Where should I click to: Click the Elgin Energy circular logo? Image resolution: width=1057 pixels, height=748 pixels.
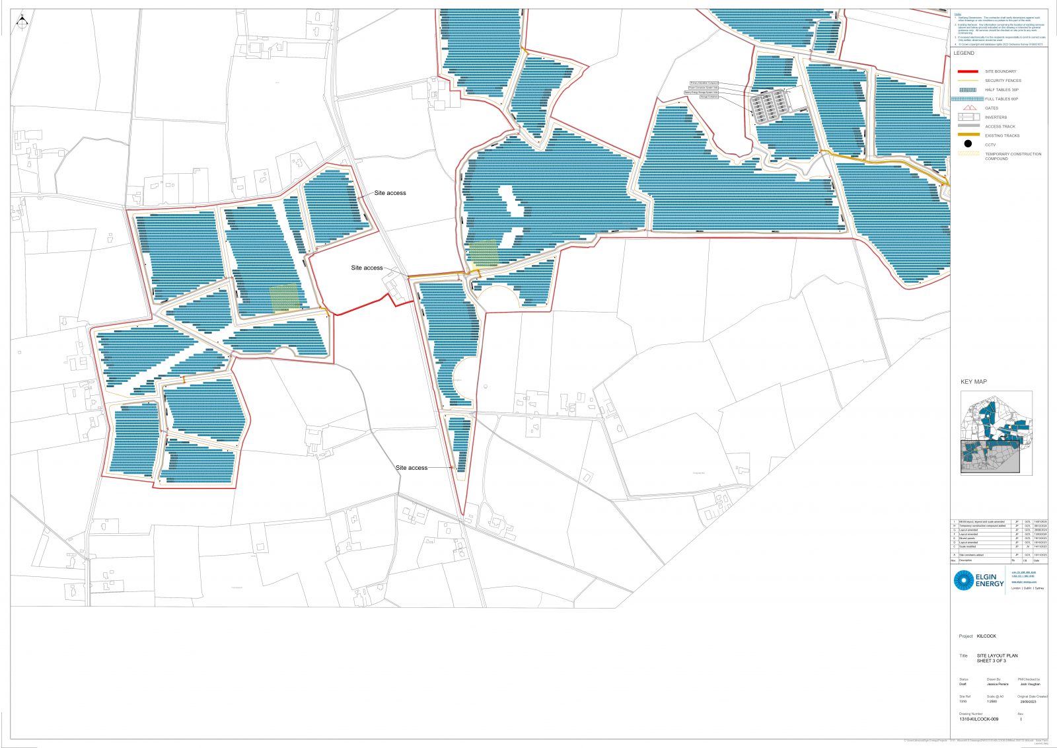point(963,580)
